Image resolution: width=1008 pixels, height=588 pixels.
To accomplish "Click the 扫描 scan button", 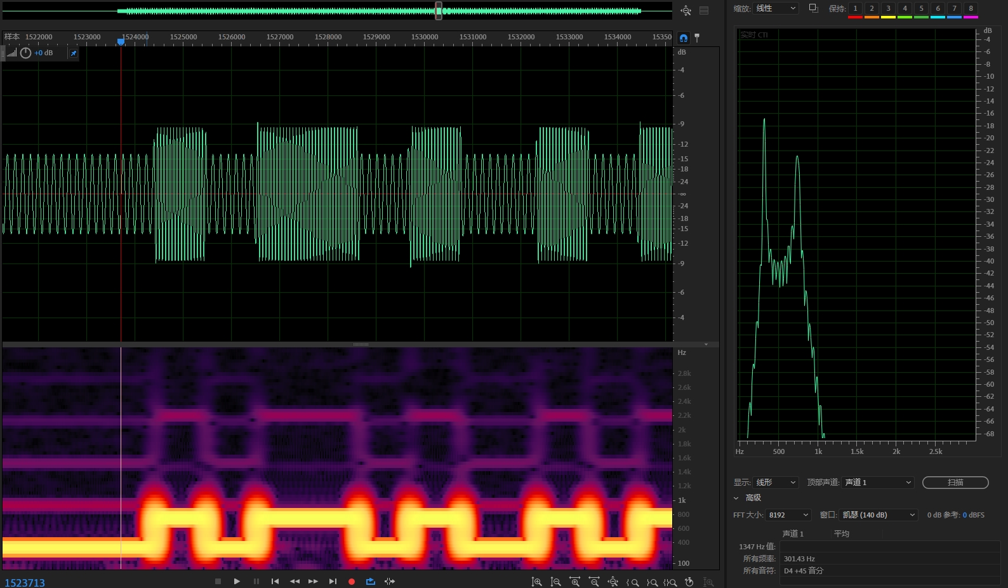I will coord(955,483).
